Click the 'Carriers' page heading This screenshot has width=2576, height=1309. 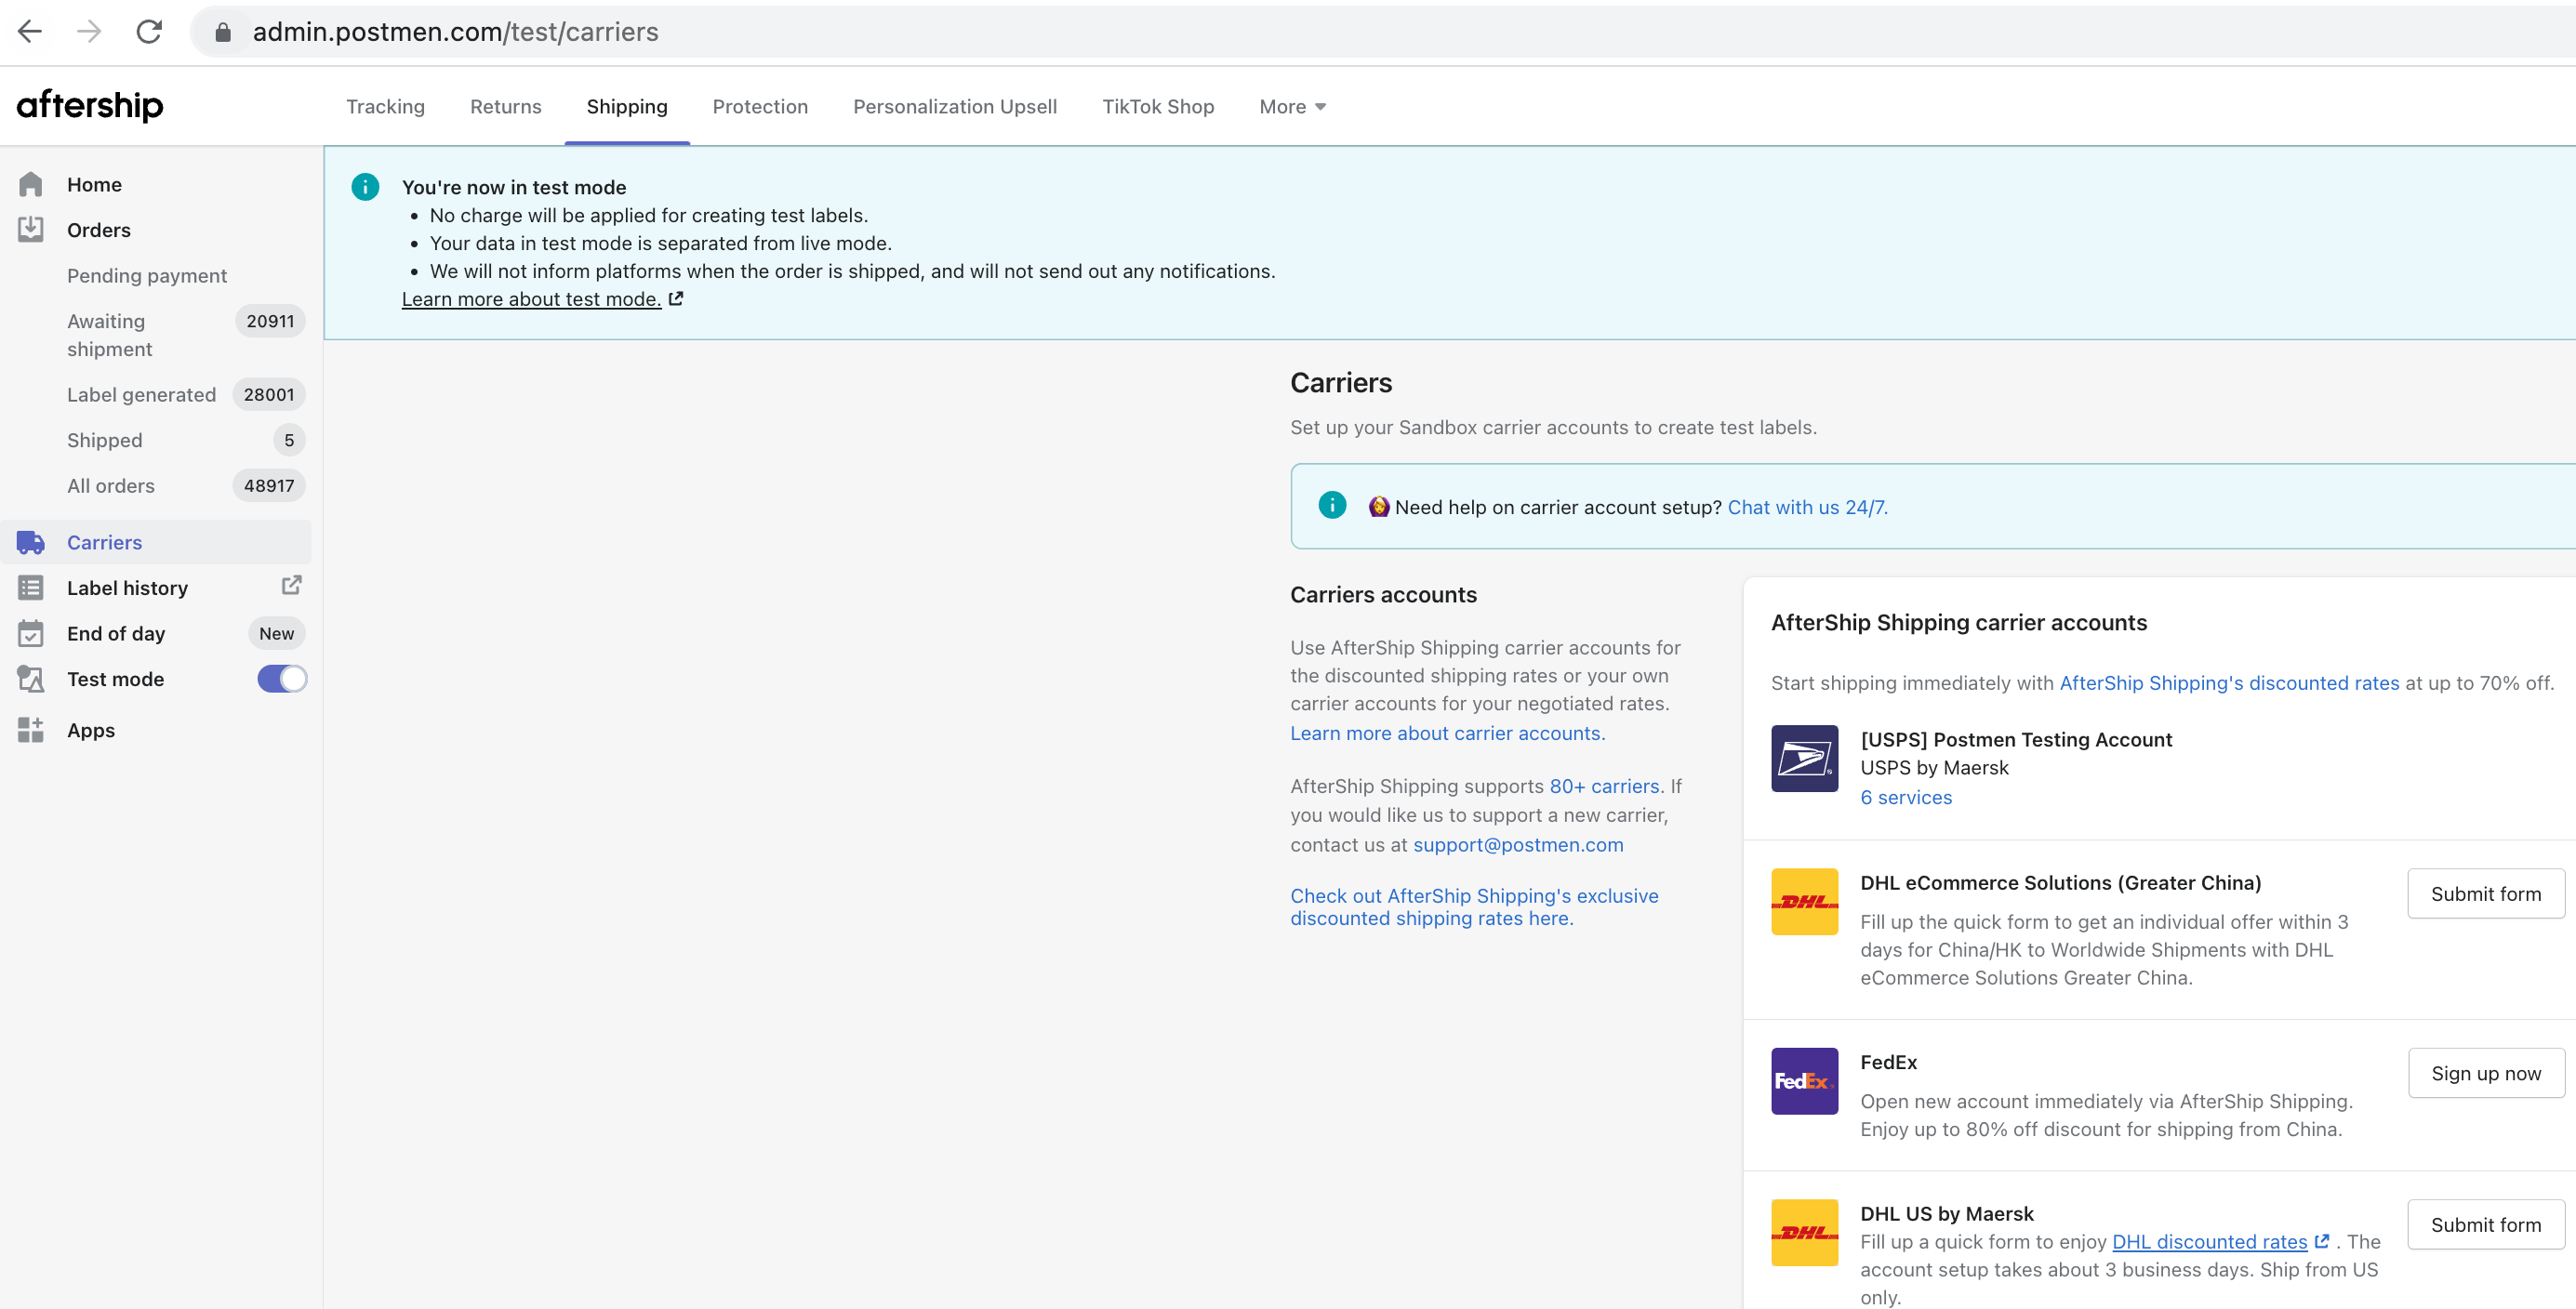[1341, 382]
